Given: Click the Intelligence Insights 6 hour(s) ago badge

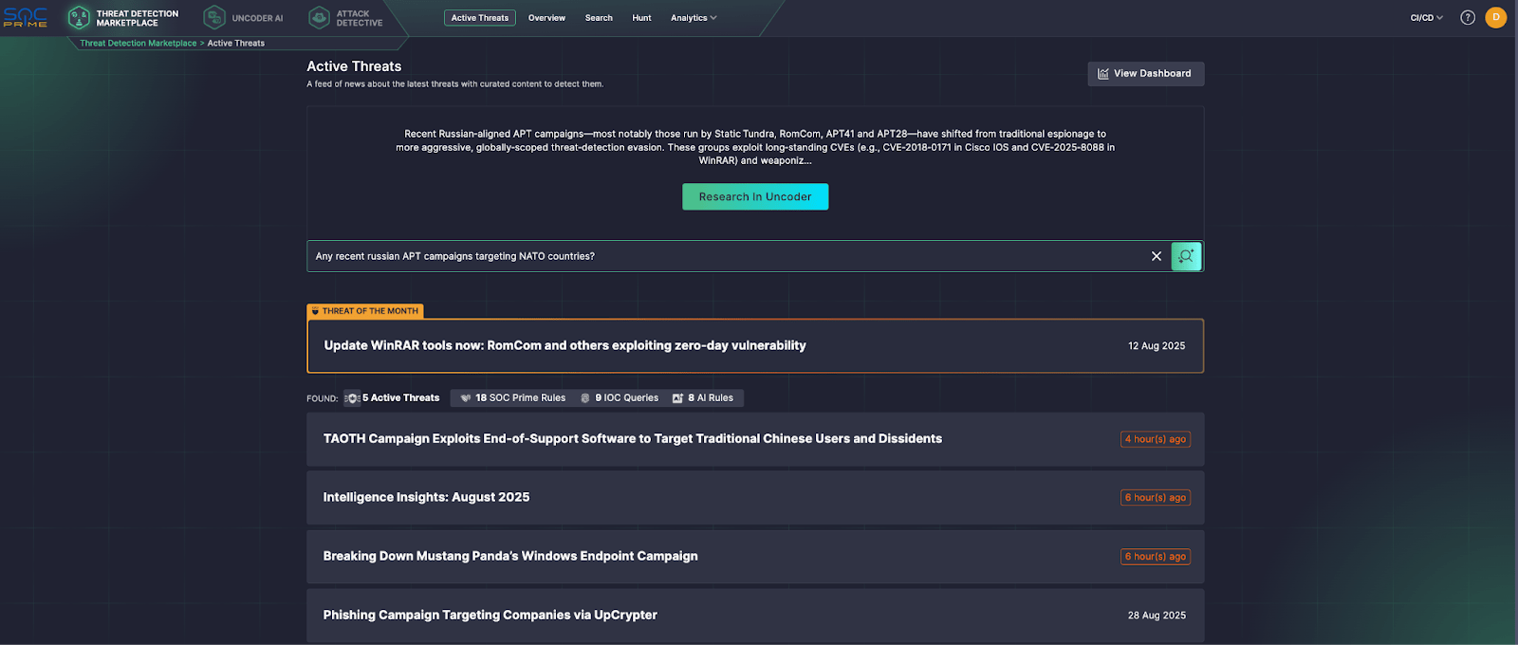Looking at the screenshot, I should (1156, 498).
